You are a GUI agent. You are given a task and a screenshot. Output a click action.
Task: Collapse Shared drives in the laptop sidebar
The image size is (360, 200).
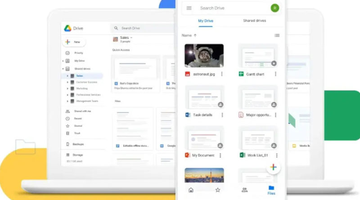[x=63, y=69]
